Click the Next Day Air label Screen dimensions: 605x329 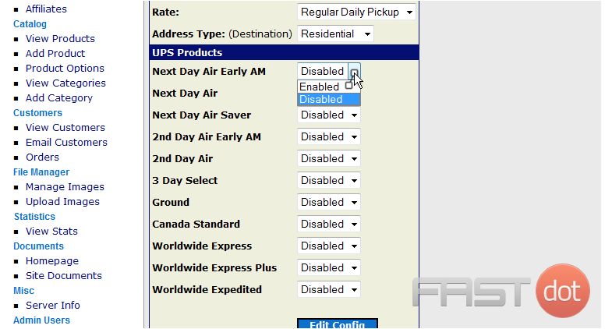[x=185, y=93]
